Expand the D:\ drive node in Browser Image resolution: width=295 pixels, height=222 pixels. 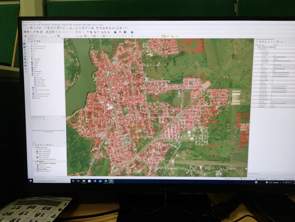point(29,55)
